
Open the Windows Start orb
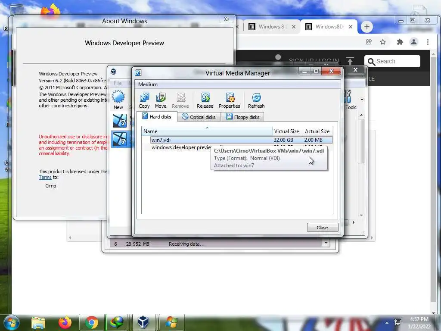pos(12,322)
